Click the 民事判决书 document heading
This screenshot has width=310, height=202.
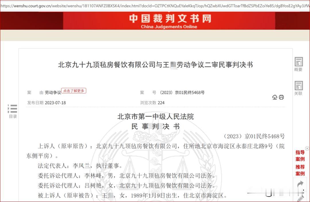156,126
